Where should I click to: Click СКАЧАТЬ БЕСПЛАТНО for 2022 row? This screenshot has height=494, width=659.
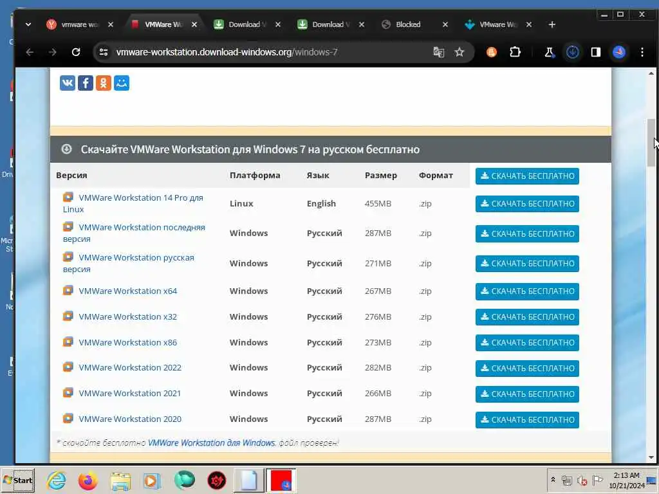coord(527,369)
